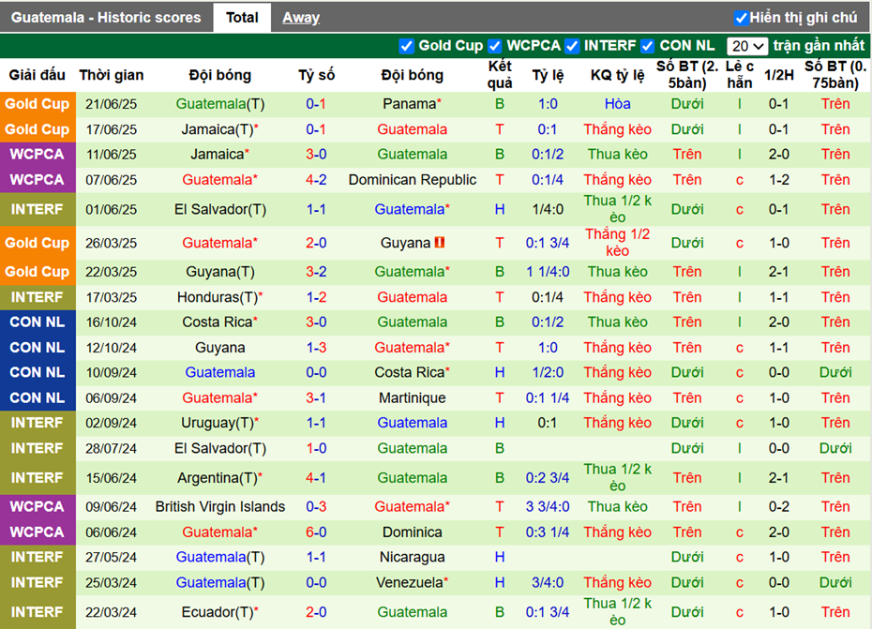Uncheck the Gold Cup filter checkbox
Screen dimensions: 872x629
click(x=407, y=46)
